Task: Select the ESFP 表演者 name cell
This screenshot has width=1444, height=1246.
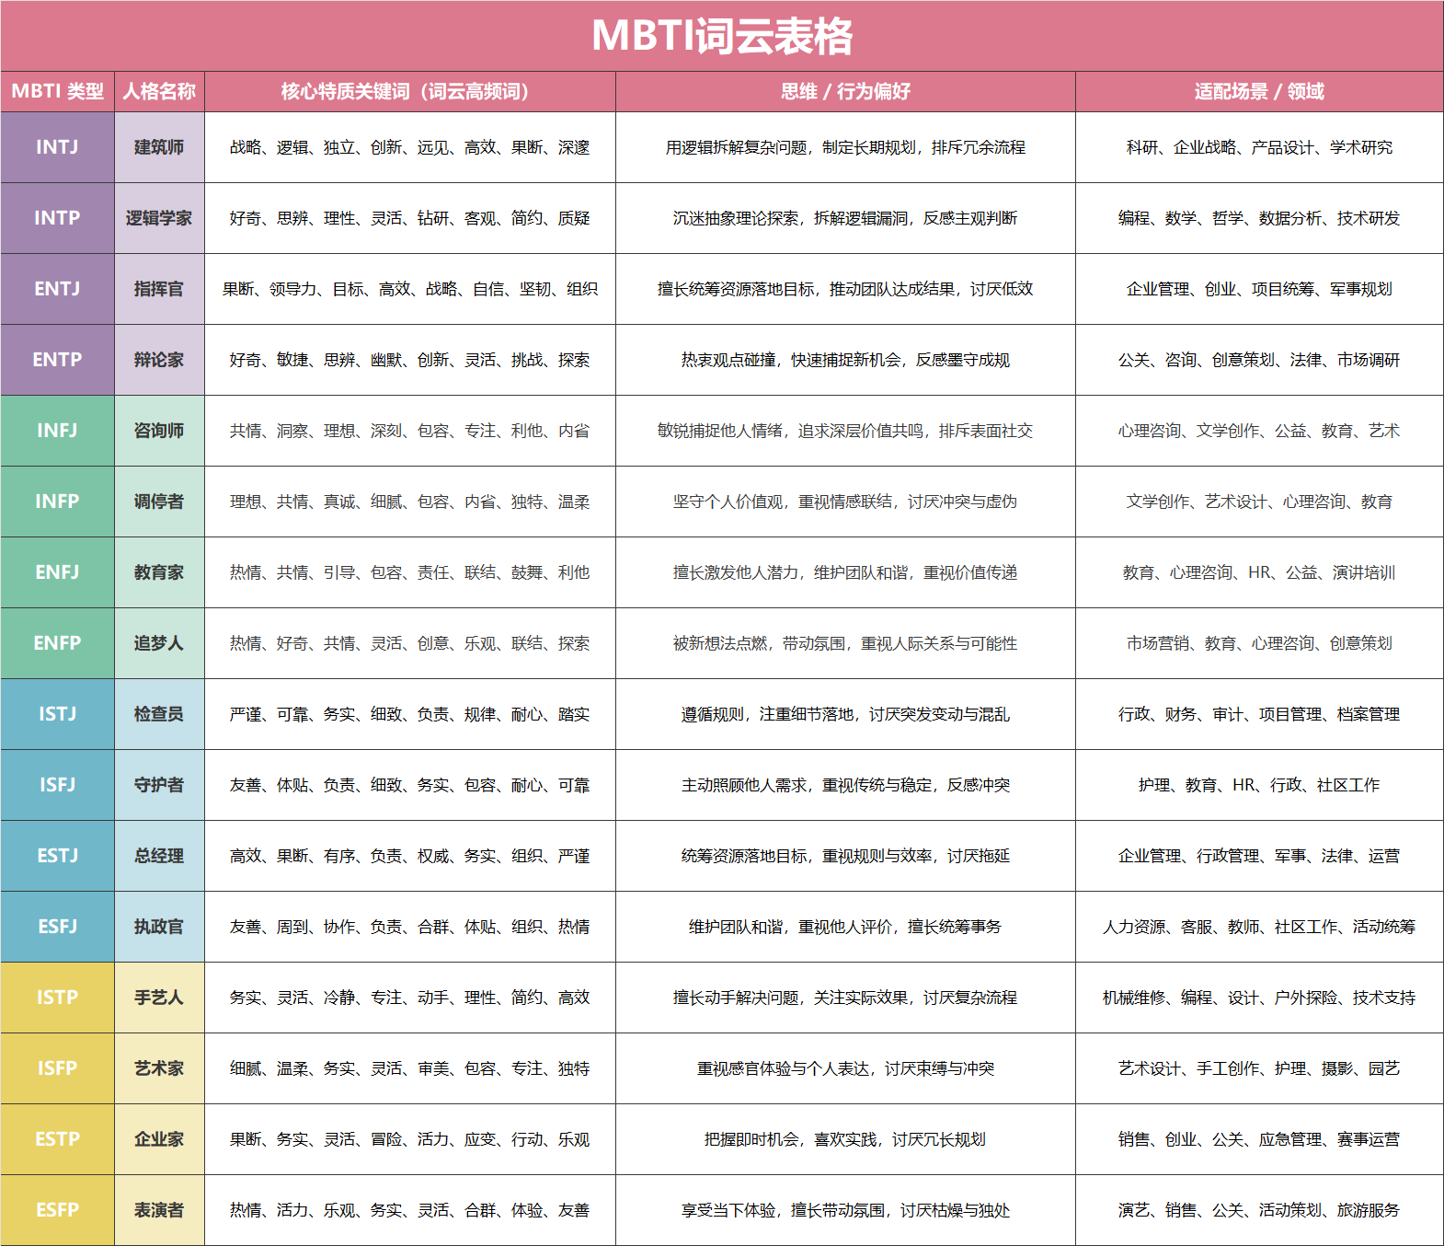Action: pos(159,1210)
